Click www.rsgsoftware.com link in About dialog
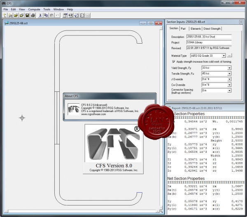This screenshot has width=247, height=217. [93, 114]
